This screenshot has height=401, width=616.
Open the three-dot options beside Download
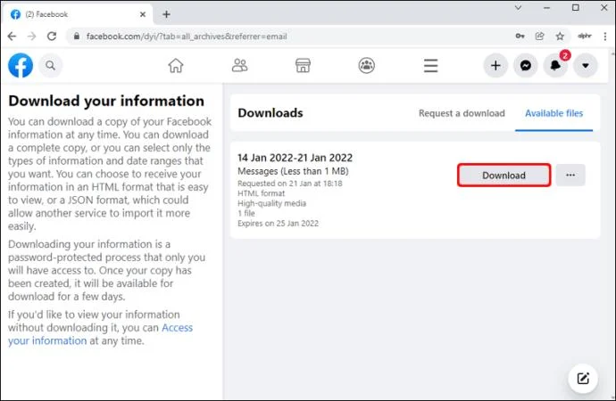[570, 176]
